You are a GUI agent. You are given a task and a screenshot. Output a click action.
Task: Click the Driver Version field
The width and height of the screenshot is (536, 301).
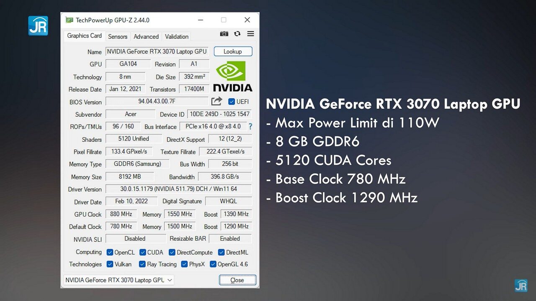pos(179,189)
